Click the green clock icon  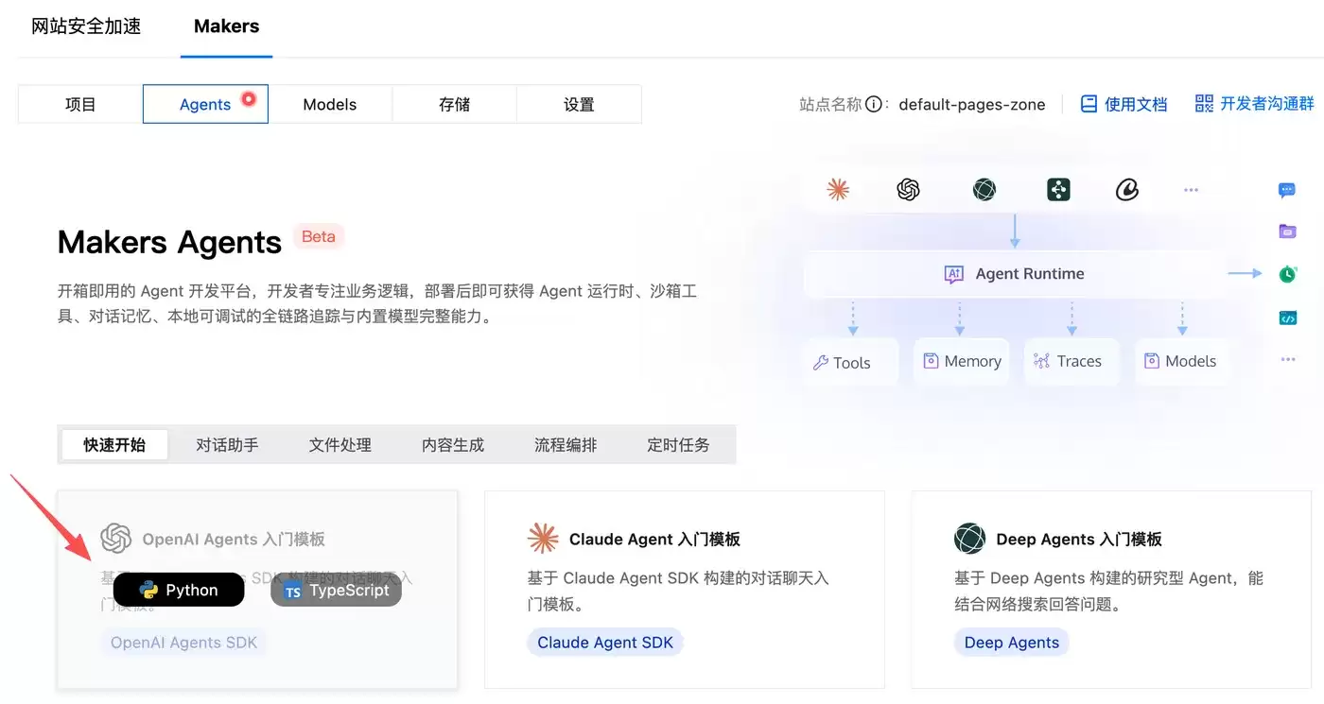click(1287, 274)
